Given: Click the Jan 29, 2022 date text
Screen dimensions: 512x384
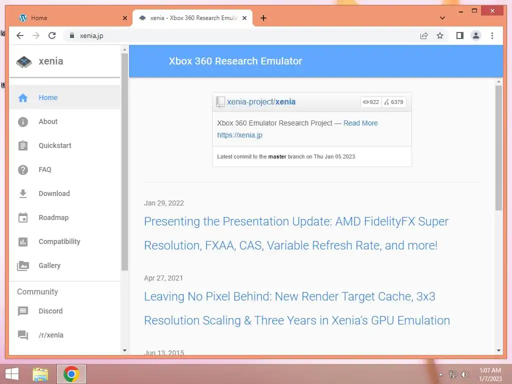Looking at the screenshot, I should click(164, 203).
